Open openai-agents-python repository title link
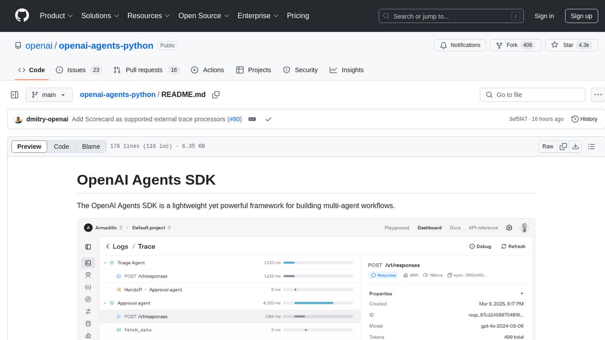 point(106,45)
